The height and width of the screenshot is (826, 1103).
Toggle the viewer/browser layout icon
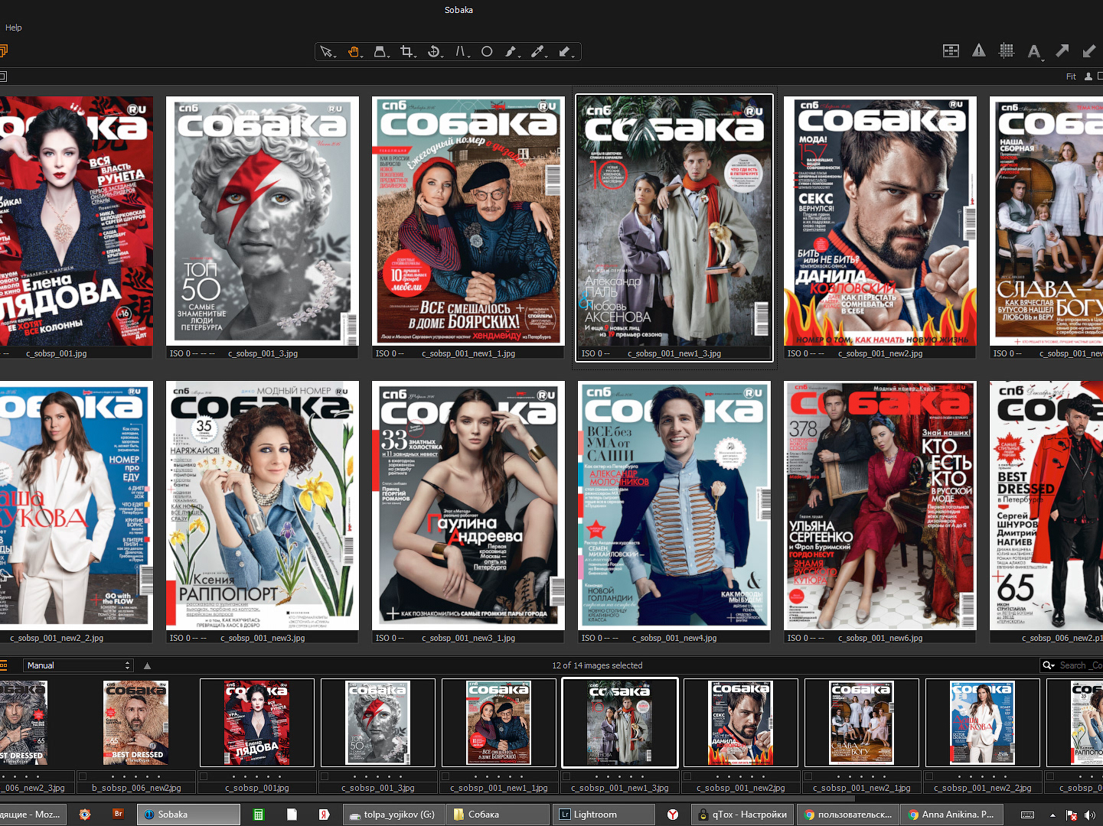[951, 51]
